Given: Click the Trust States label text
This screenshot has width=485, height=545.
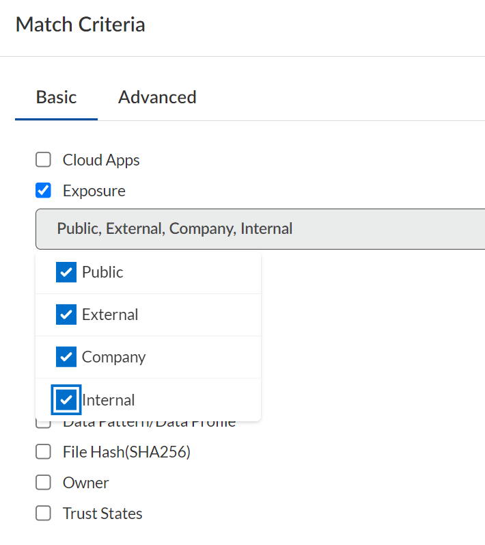Looking at the screenshot, I should coord(102,514).
